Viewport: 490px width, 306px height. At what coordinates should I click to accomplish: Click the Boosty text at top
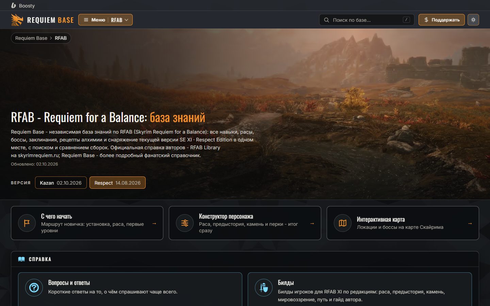pyautogui.click(x=27, y=6)
